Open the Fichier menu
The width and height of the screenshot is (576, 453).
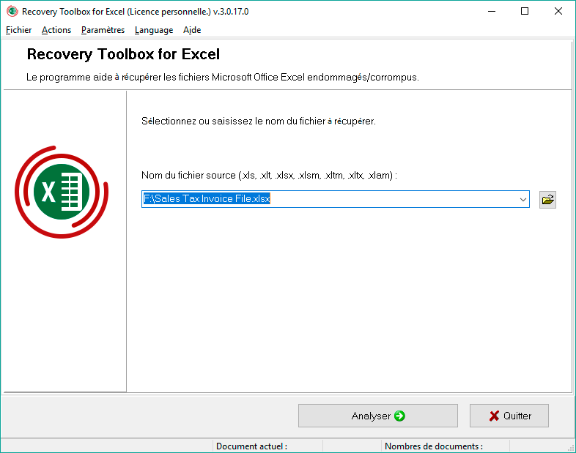tap(19, 30)
